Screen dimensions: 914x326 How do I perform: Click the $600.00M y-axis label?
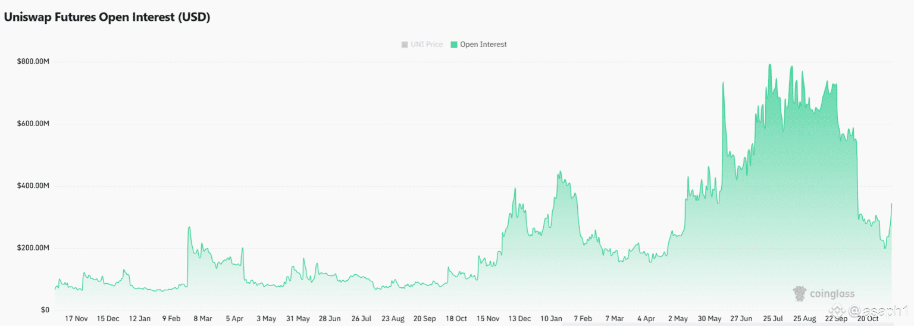point(33,124)
